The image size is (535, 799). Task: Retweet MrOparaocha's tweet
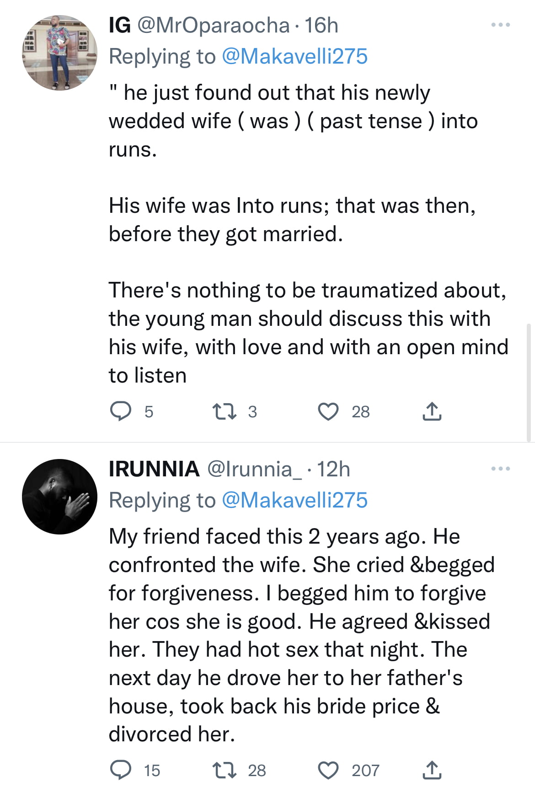click(225, 411)
